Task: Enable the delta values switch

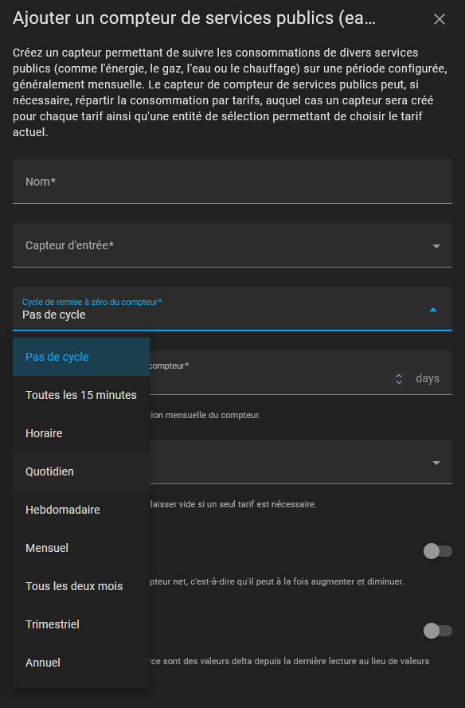Action: click(437, 631)
